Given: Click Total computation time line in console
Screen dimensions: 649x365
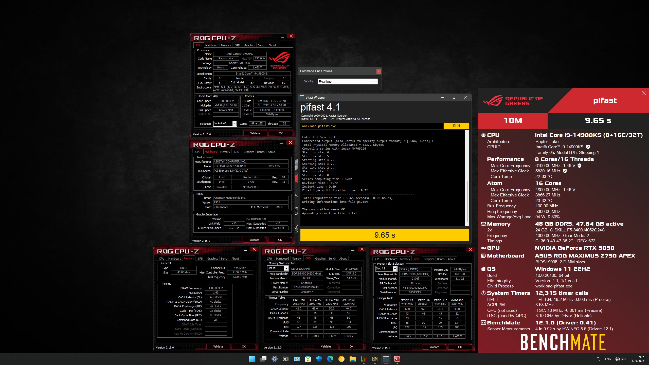Looking at the screenshot, I should coord(347,198).
